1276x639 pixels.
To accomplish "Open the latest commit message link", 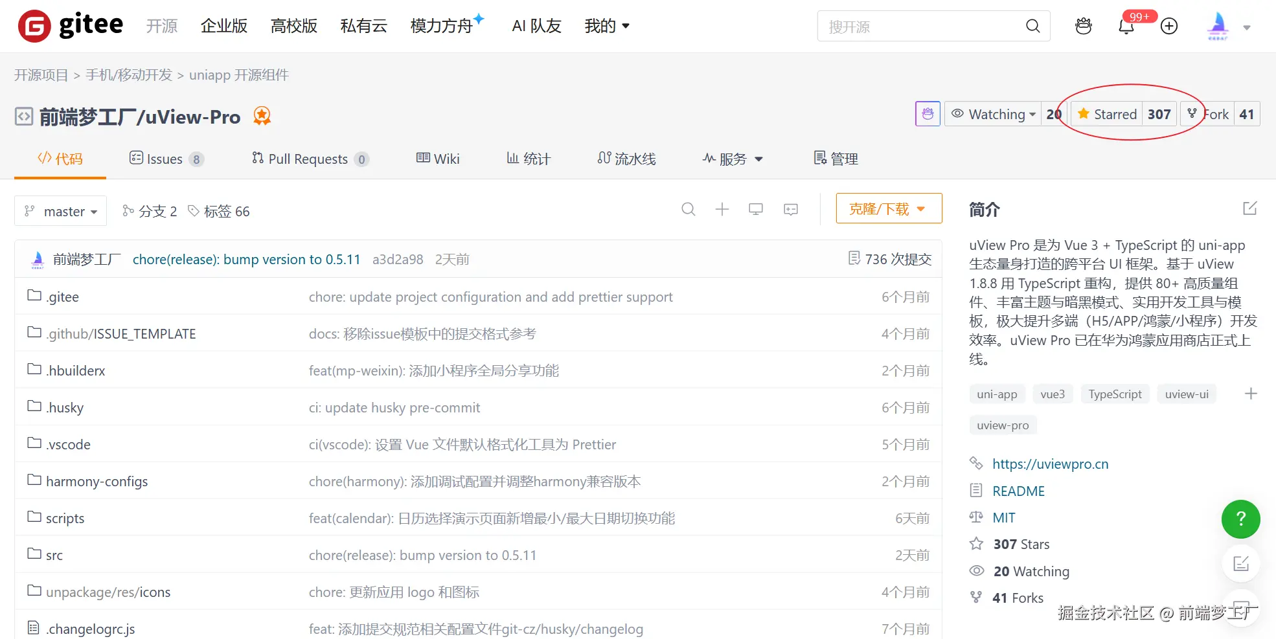I will pos(246,260).
